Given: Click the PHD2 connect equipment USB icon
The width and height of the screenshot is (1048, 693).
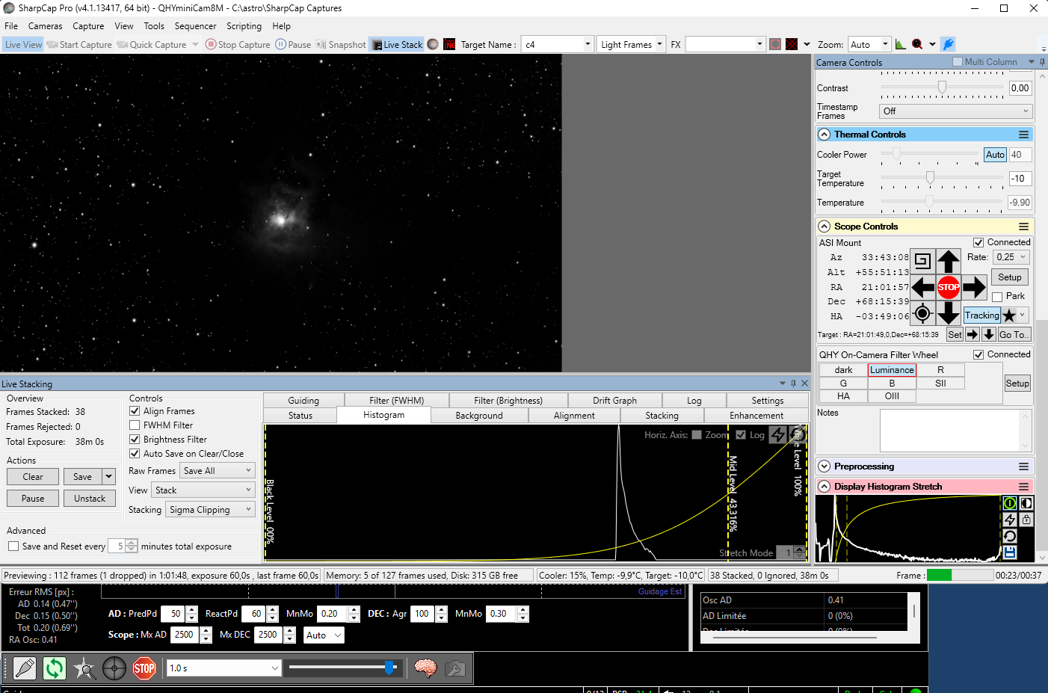Looking at the screenshot, I should 25,668.
